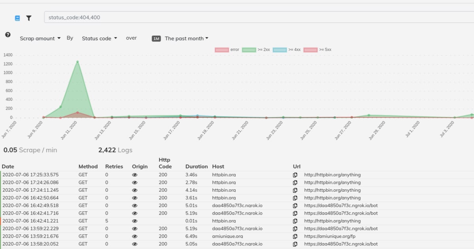Expand The past month time range dropdown

point(186,39)
